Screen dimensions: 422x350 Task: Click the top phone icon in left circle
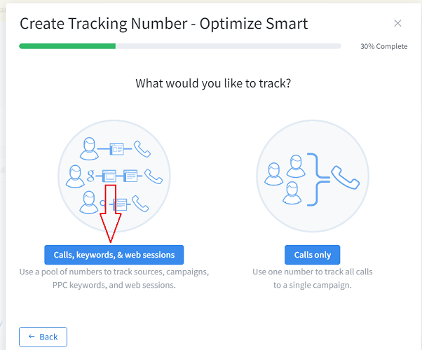(142, 148)
